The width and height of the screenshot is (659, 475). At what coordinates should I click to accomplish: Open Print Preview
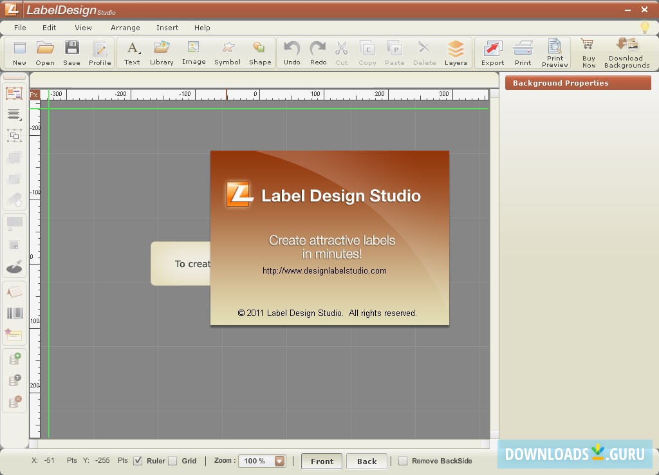point(555,52)
